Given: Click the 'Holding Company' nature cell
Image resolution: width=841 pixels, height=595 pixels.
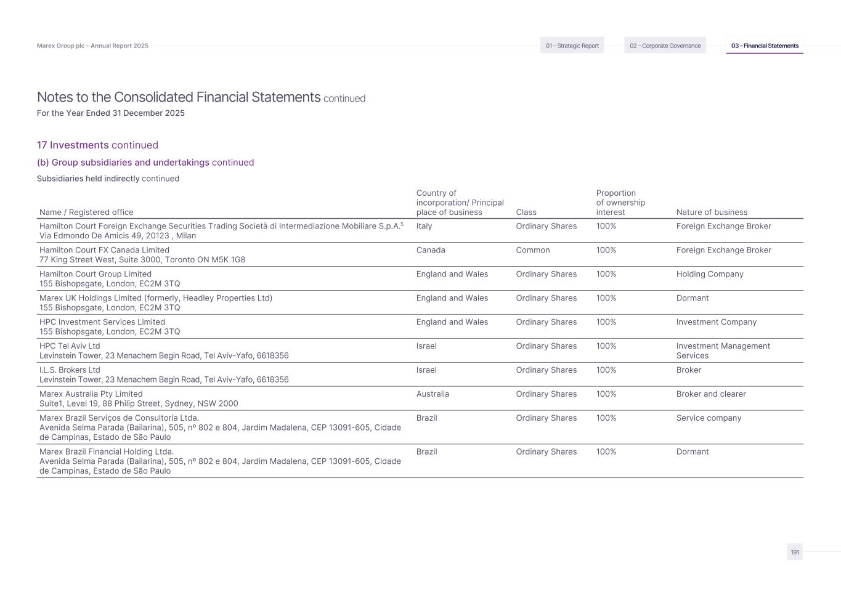Looking at the screenshot, I should point(710,274).
